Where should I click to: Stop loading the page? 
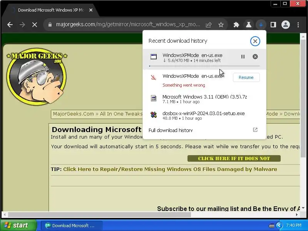tap(35, 25)
